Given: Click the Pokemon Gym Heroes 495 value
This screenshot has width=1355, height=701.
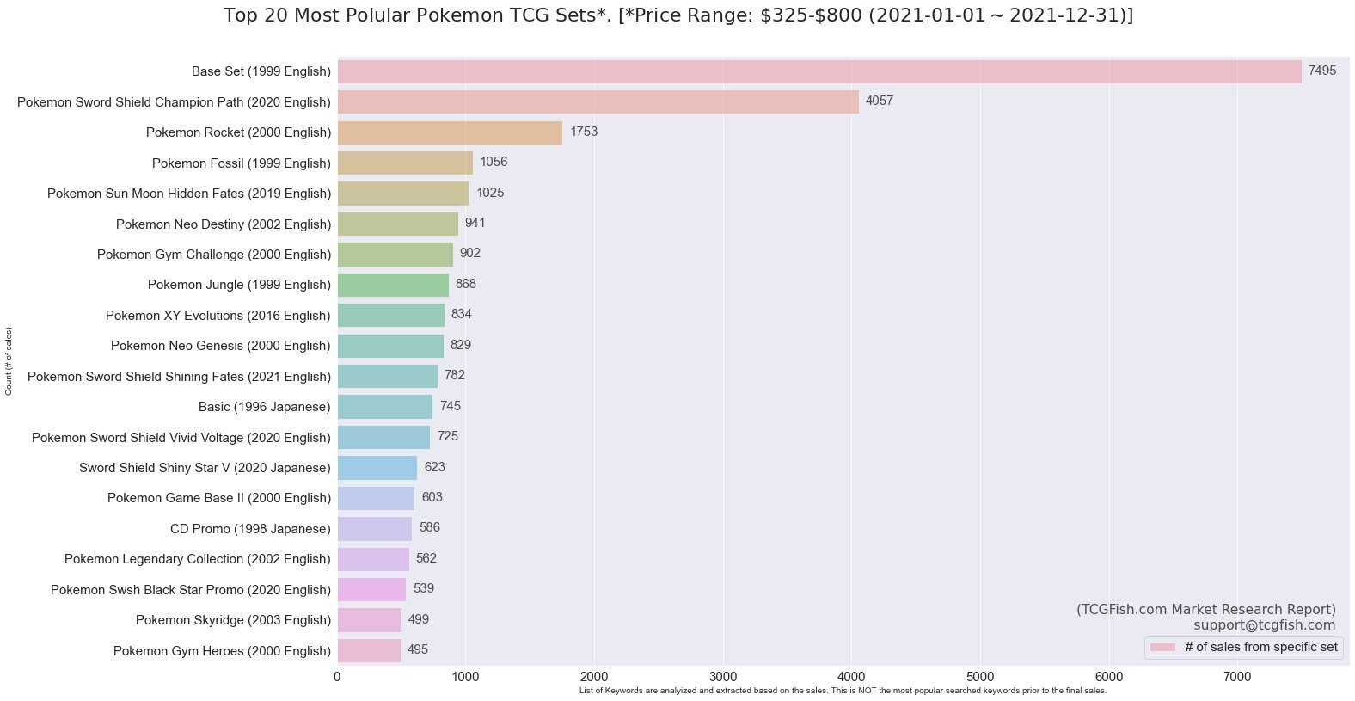Looking at the screenshot, I should [x=418, y=649].
